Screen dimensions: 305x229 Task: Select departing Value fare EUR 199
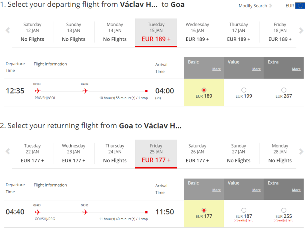tap(244, 90)
